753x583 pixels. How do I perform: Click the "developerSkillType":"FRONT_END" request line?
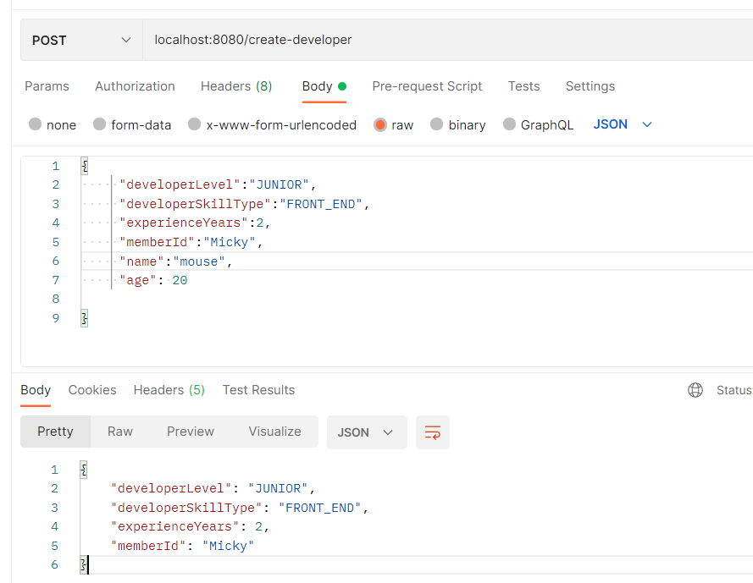pos(245,204)
